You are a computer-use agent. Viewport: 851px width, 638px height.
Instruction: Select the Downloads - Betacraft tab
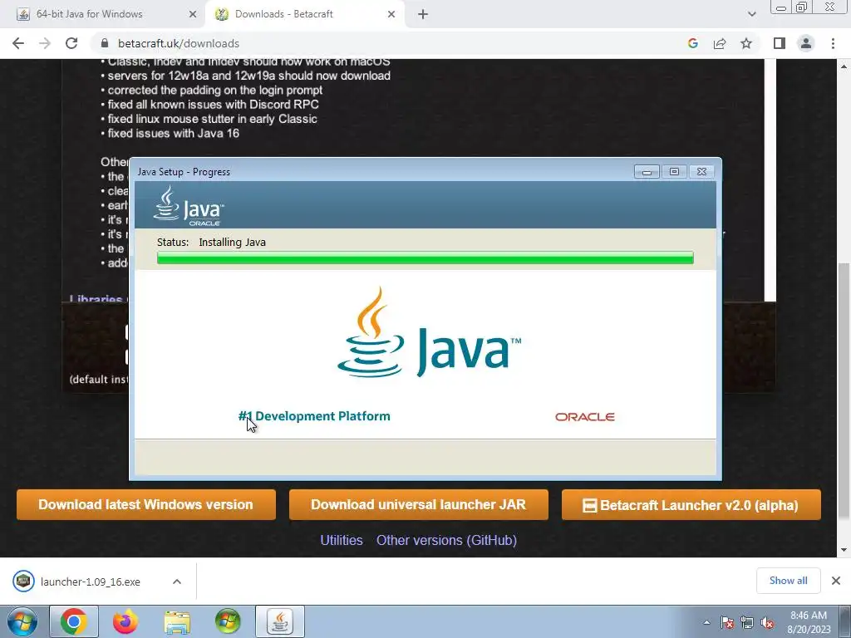click(304, 14)
